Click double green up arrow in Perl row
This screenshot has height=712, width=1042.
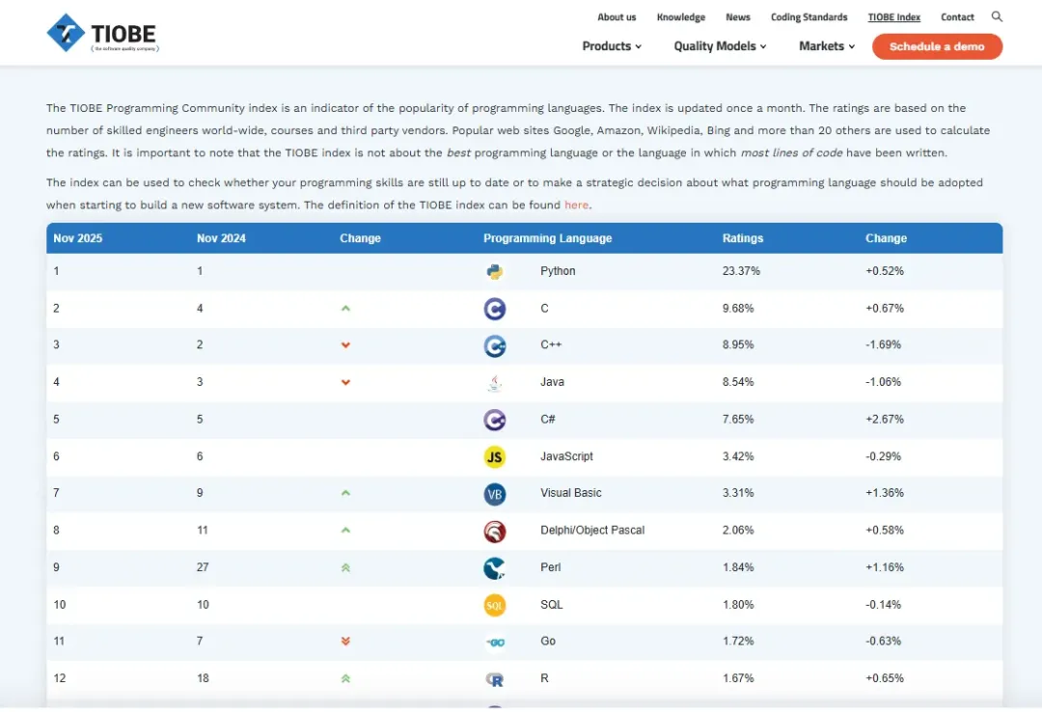pyautogui.click(x=345, y=567)
